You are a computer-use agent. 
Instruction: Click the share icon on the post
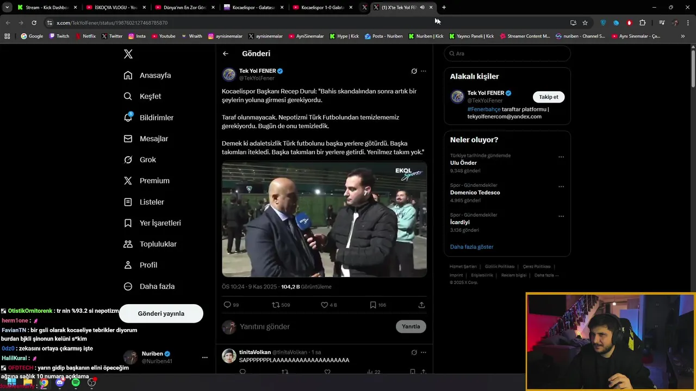coord(421,305)
